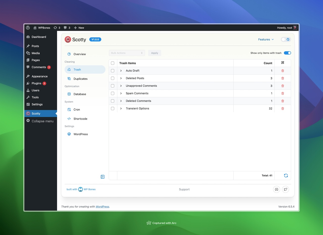The image size is (323, 235).
Task: Click the root user avatar
Action: click(295, 28)
